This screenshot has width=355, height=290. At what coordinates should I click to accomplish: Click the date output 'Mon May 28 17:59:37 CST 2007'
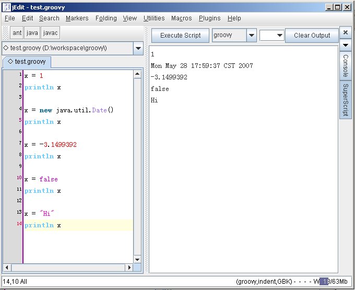pos(202,66)
